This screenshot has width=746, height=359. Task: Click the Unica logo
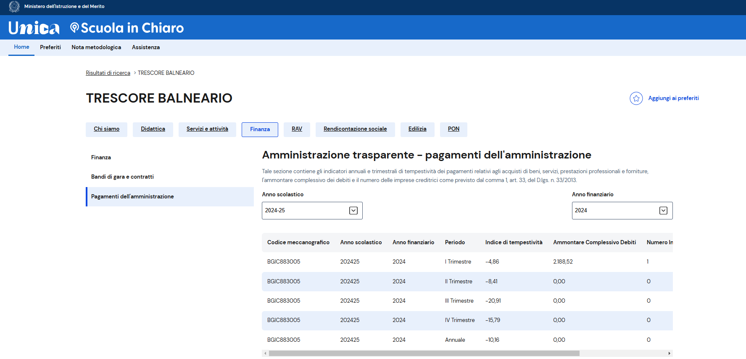click(34, 28)
